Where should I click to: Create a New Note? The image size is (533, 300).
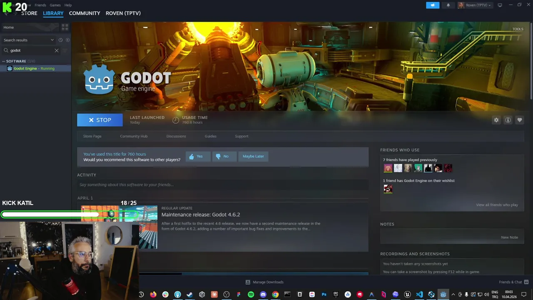tap(509, 237)
